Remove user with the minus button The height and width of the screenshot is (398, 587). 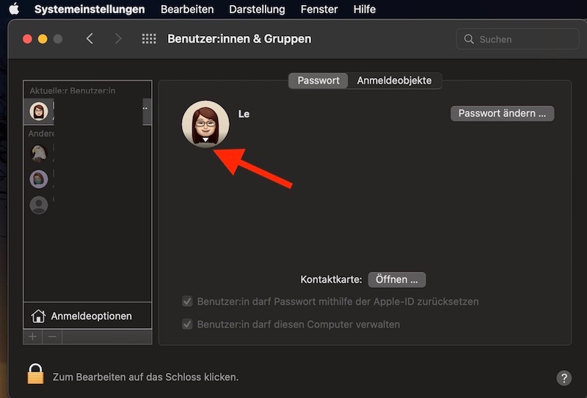[52, 337]
